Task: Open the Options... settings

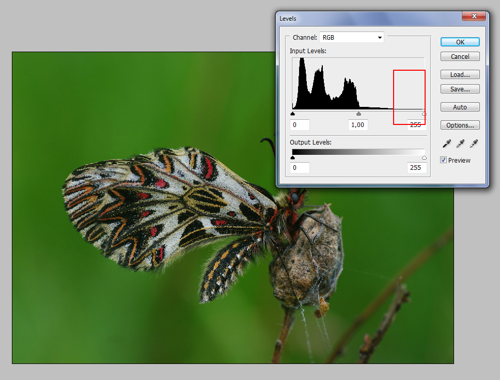Action: point(460,125)
